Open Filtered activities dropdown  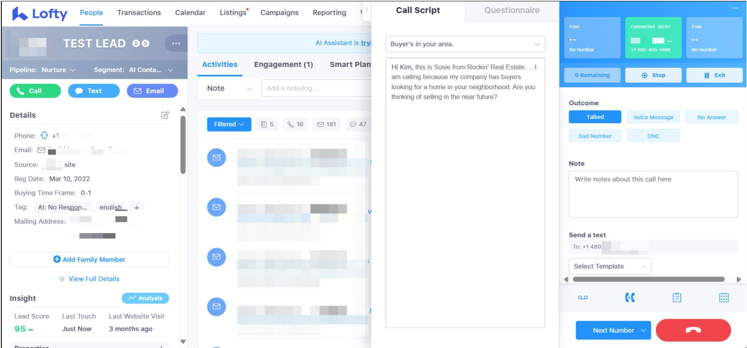229,124
